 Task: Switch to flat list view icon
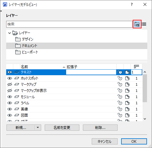144,24
